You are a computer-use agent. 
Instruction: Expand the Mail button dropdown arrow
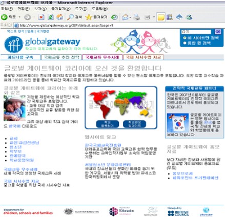[x=130, y=17]
